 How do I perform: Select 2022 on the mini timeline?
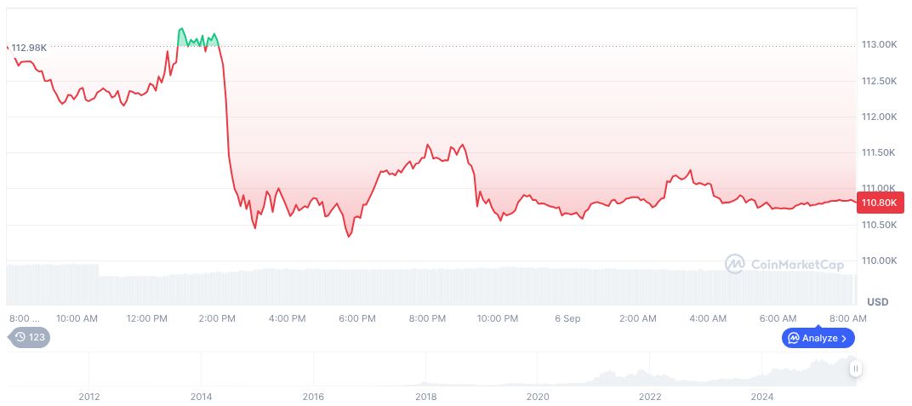[650, 396]
